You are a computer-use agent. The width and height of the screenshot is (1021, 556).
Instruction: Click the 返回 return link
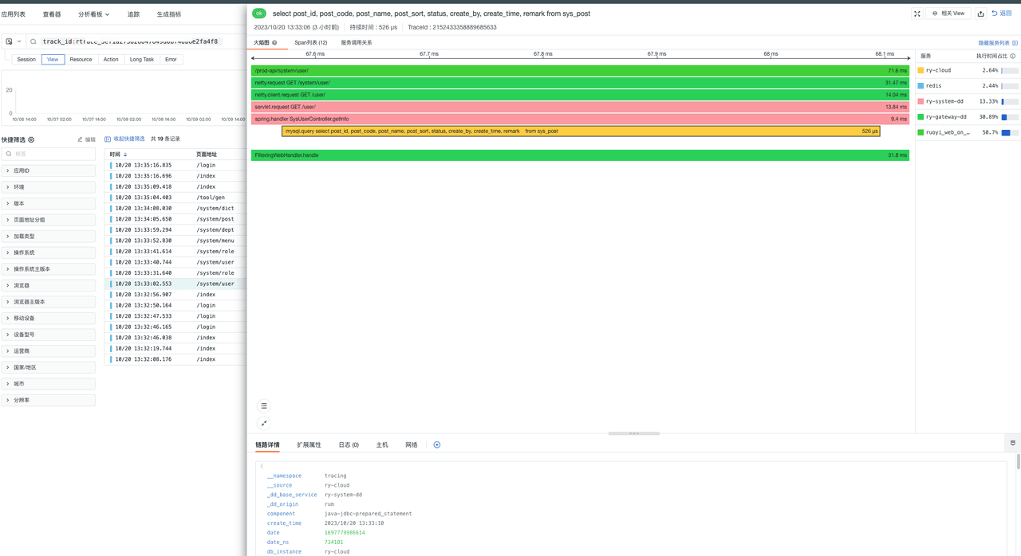click(x=1002, y=14)
